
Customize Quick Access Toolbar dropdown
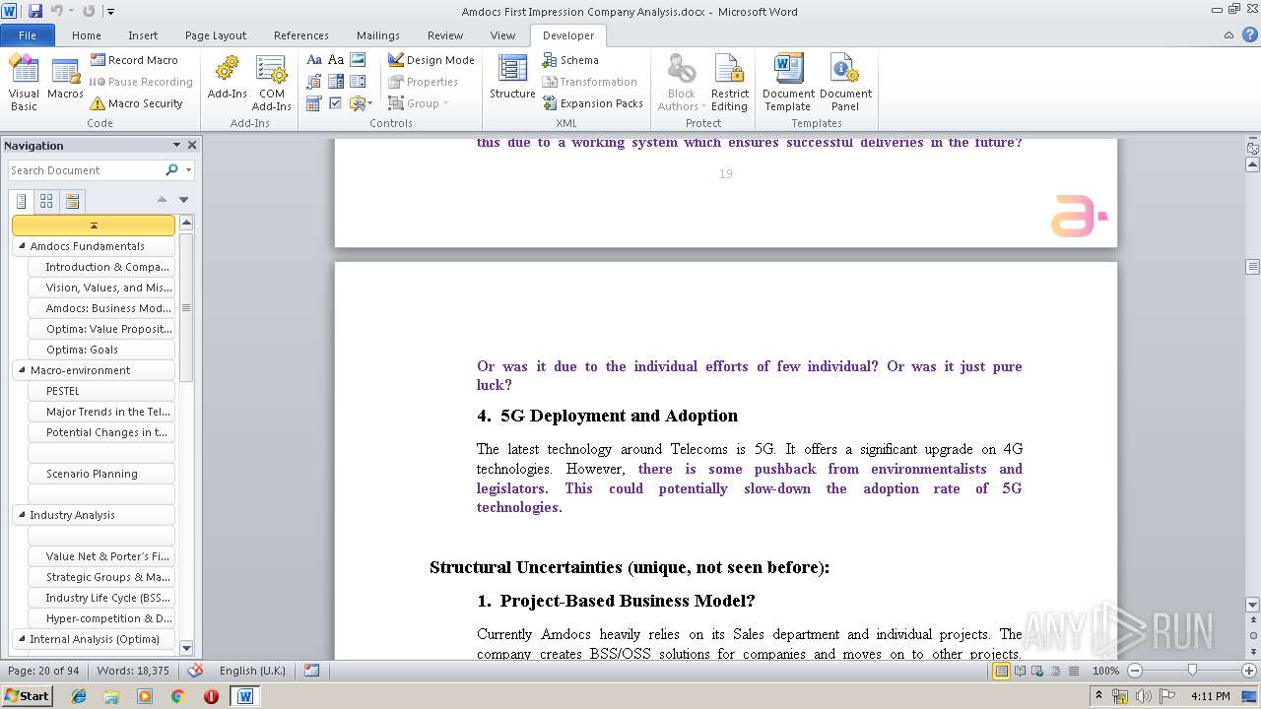[x=110, y=12]
